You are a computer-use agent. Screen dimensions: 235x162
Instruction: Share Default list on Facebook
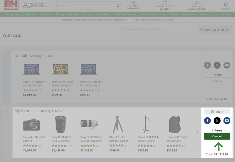207,65
